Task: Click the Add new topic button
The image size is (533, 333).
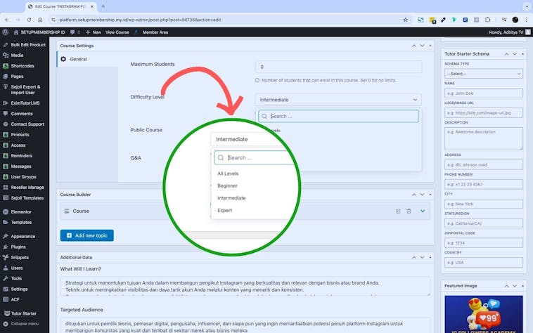Action: click(86, 235)
